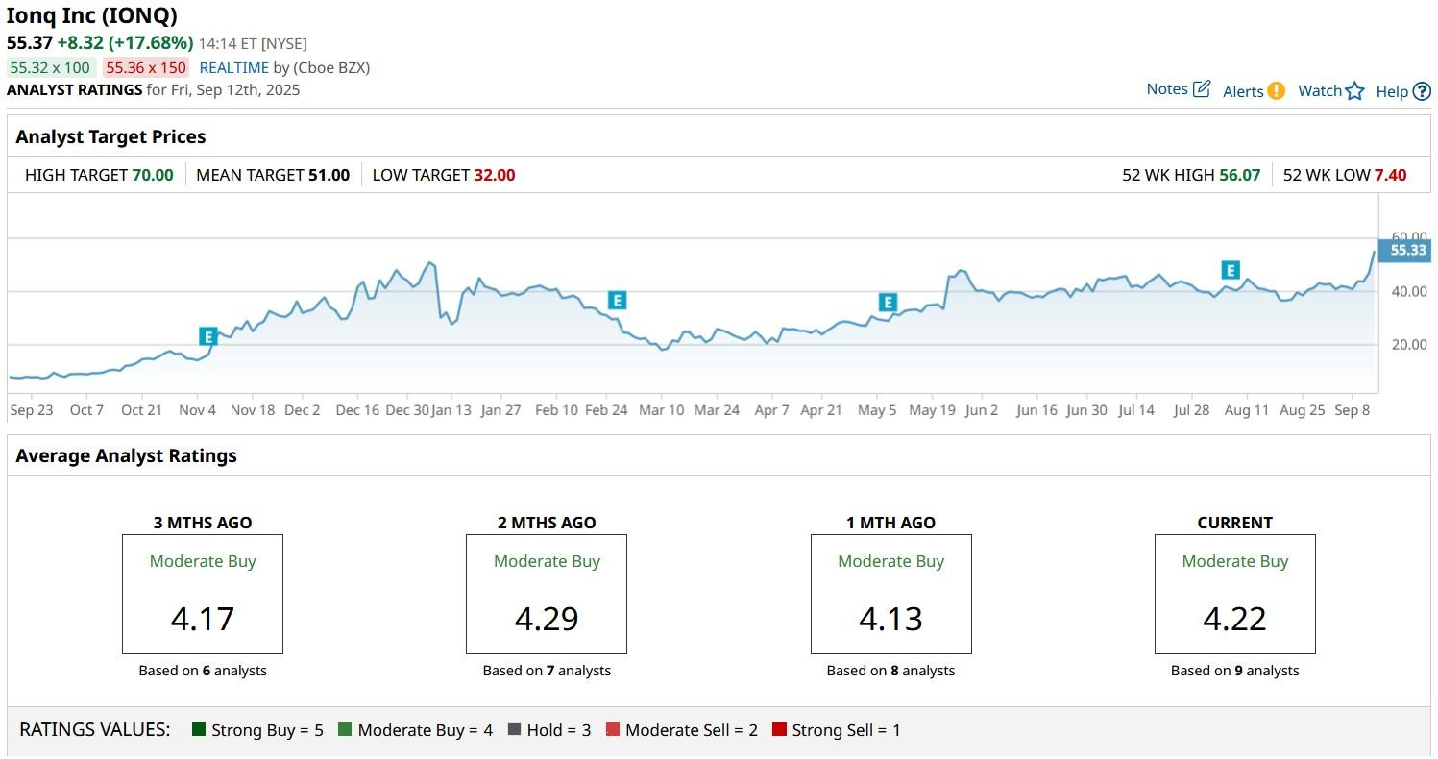Click the Alerts warning icon
The image size is (1438, 759).
(x=1276, y=91)
